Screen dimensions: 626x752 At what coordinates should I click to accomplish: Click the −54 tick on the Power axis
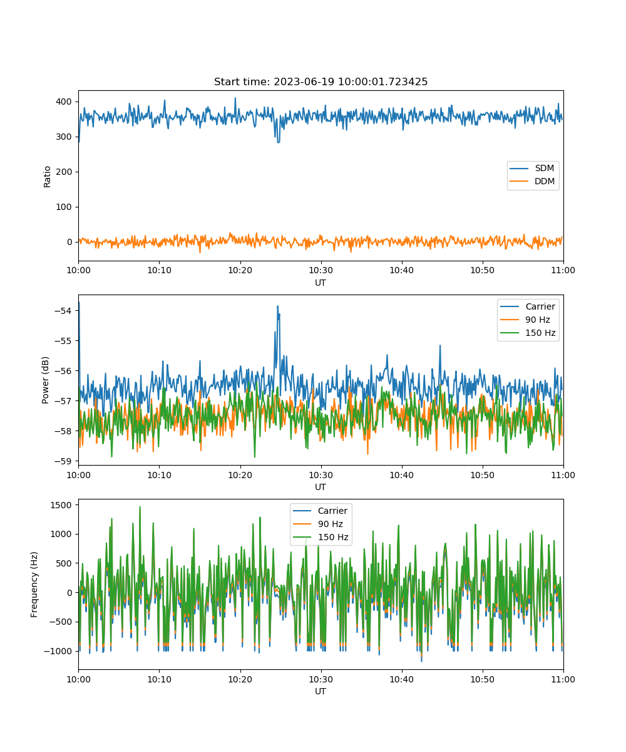click(x=63, y=310)
